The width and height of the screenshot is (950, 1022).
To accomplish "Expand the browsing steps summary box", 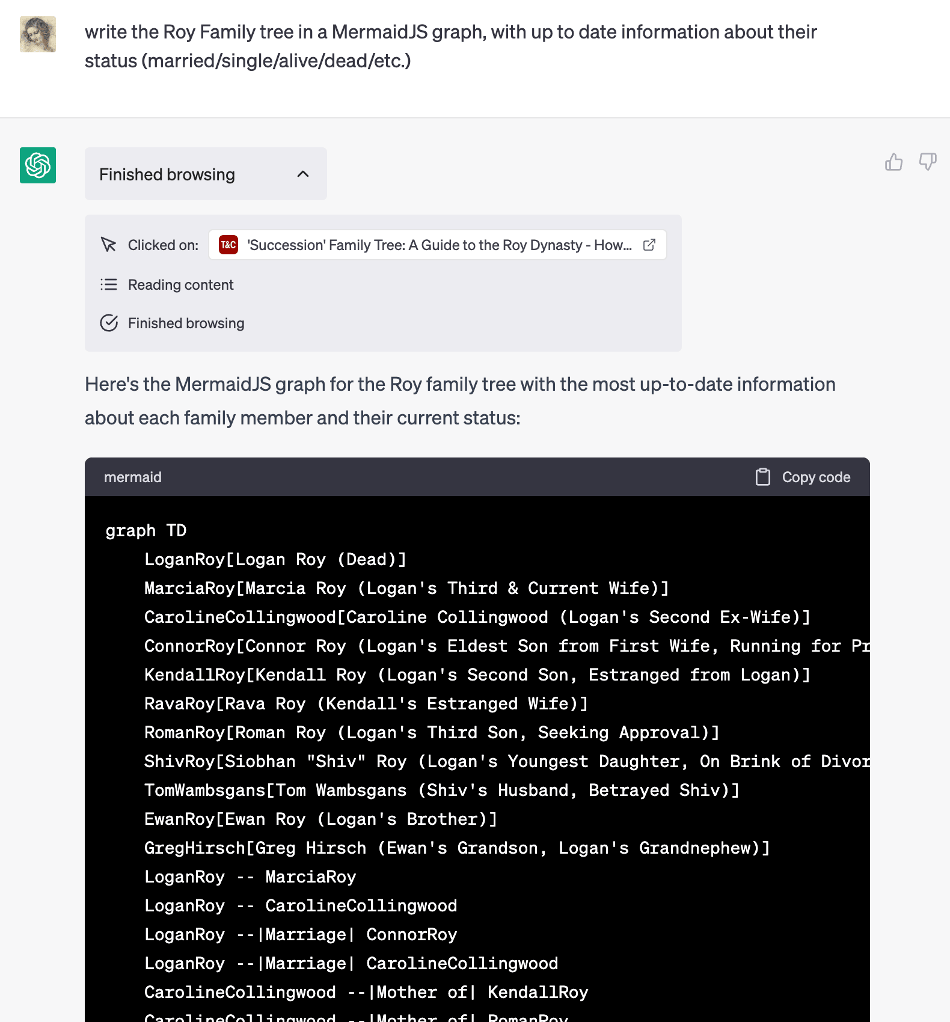I will tap(206, 174).
